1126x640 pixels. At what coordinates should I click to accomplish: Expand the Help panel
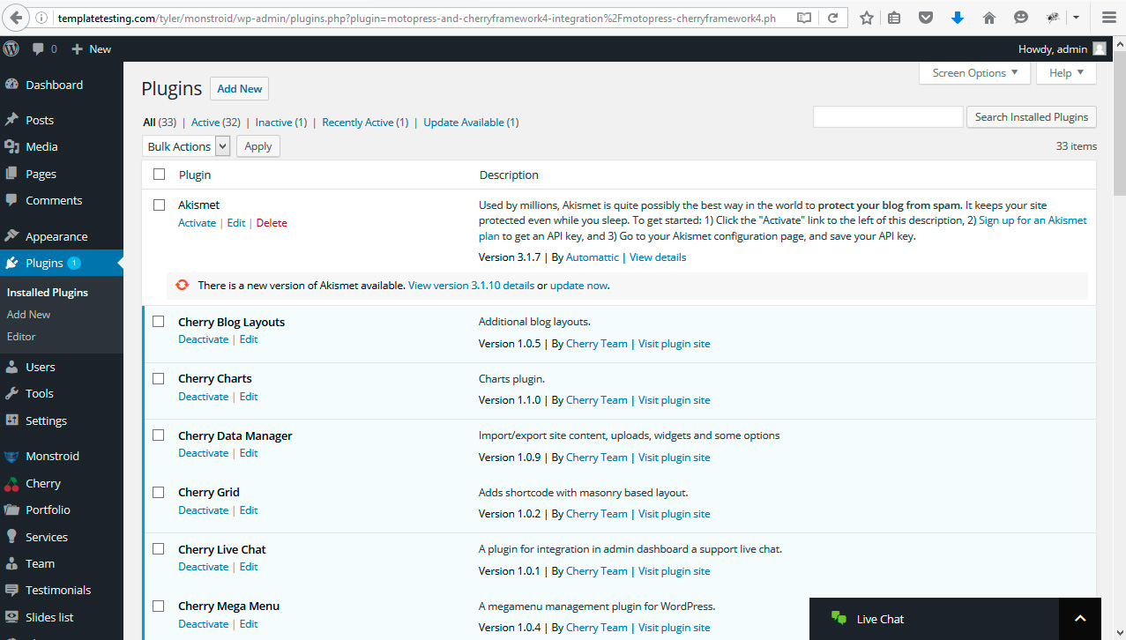tap(1066, 73)
